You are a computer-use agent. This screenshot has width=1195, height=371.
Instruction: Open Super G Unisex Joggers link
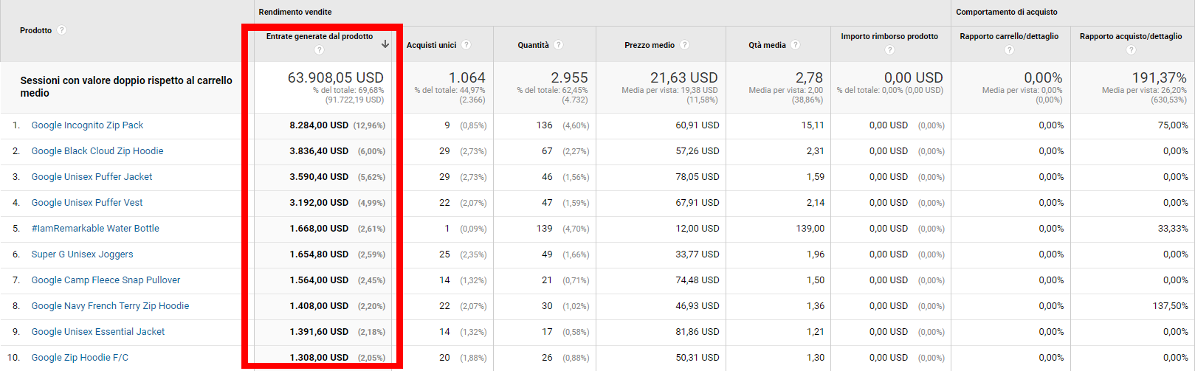pyautogui.click(x=82, y=254)
